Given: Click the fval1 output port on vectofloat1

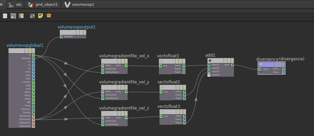Looking at the screenshot, I should (184, 65).
